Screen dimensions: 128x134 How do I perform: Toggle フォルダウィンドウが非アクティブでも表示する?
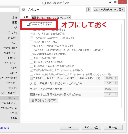(31, 46)
